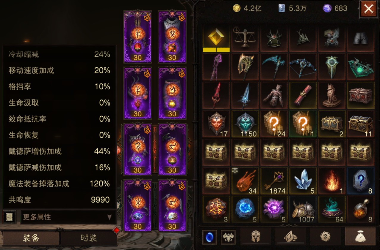Screen dimensions: 380x250
Task: Click the blue portal filter button
Action: click(x=209, y=237)
